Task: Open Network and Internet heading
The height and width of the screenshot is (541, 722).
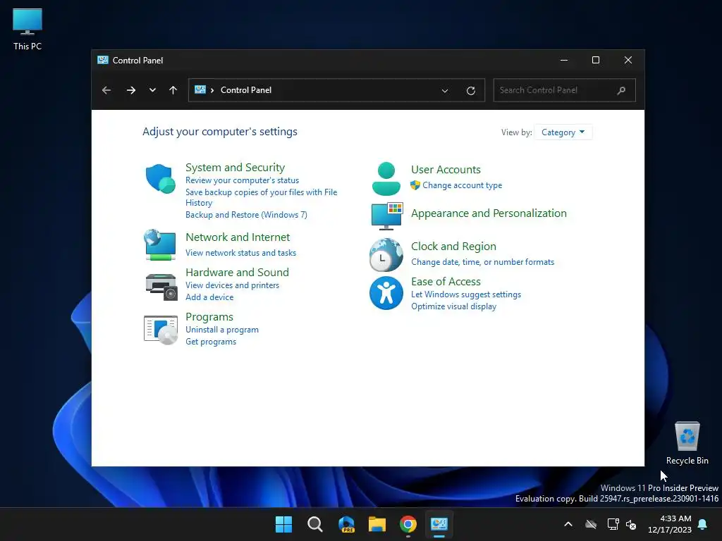Action: click(238, 237)
